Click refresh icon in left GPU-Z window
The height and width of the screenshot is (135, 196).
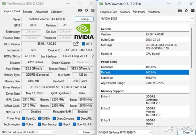pos(86,10)
